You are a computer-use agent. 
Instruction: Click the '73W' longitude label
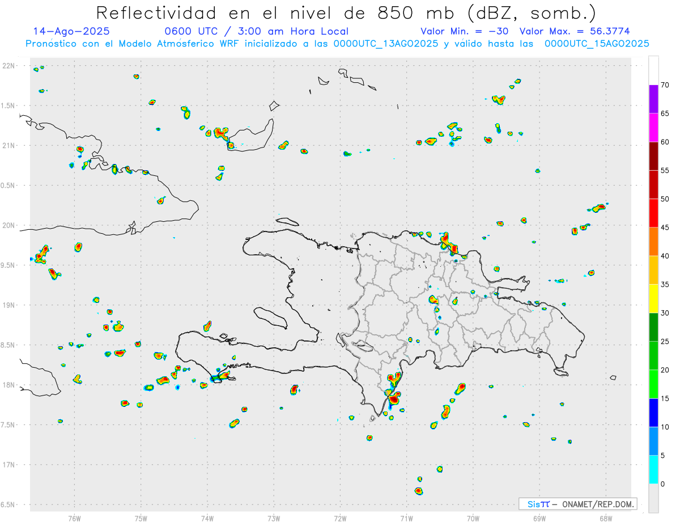(274, 518)
